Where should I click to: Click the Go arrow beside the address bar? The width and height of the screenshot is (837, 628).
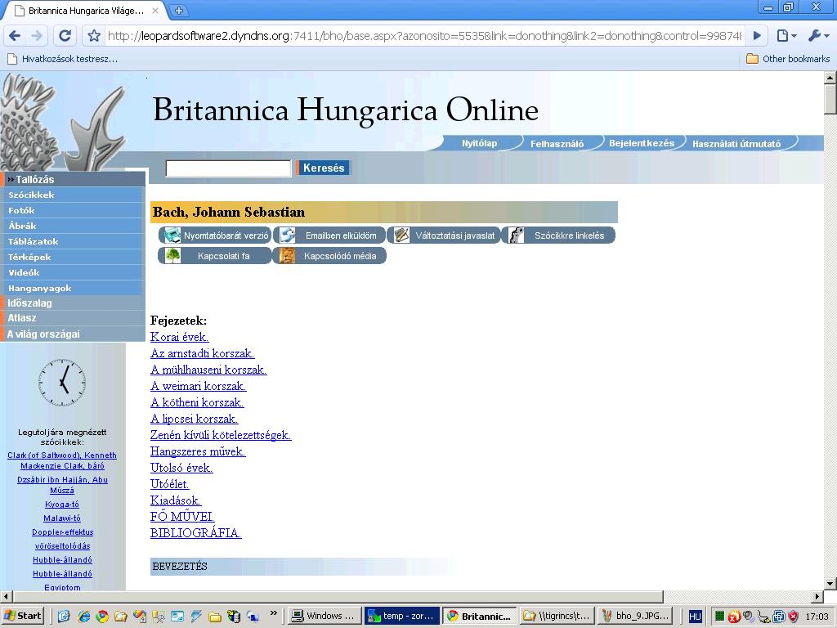point(757,36)
